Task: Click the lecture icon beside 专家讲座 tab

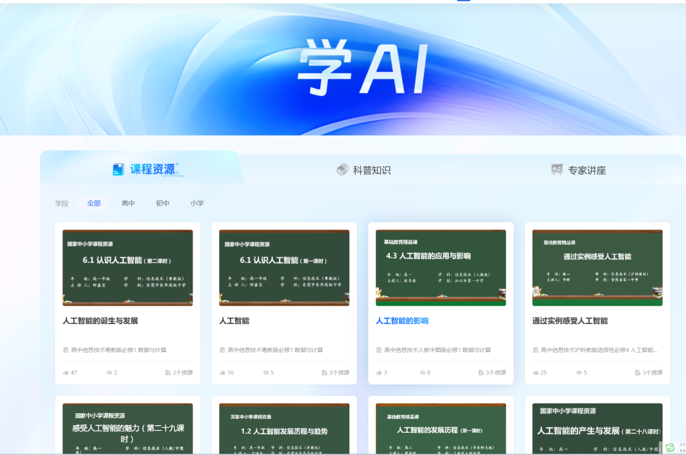Action: click(556, 170)
